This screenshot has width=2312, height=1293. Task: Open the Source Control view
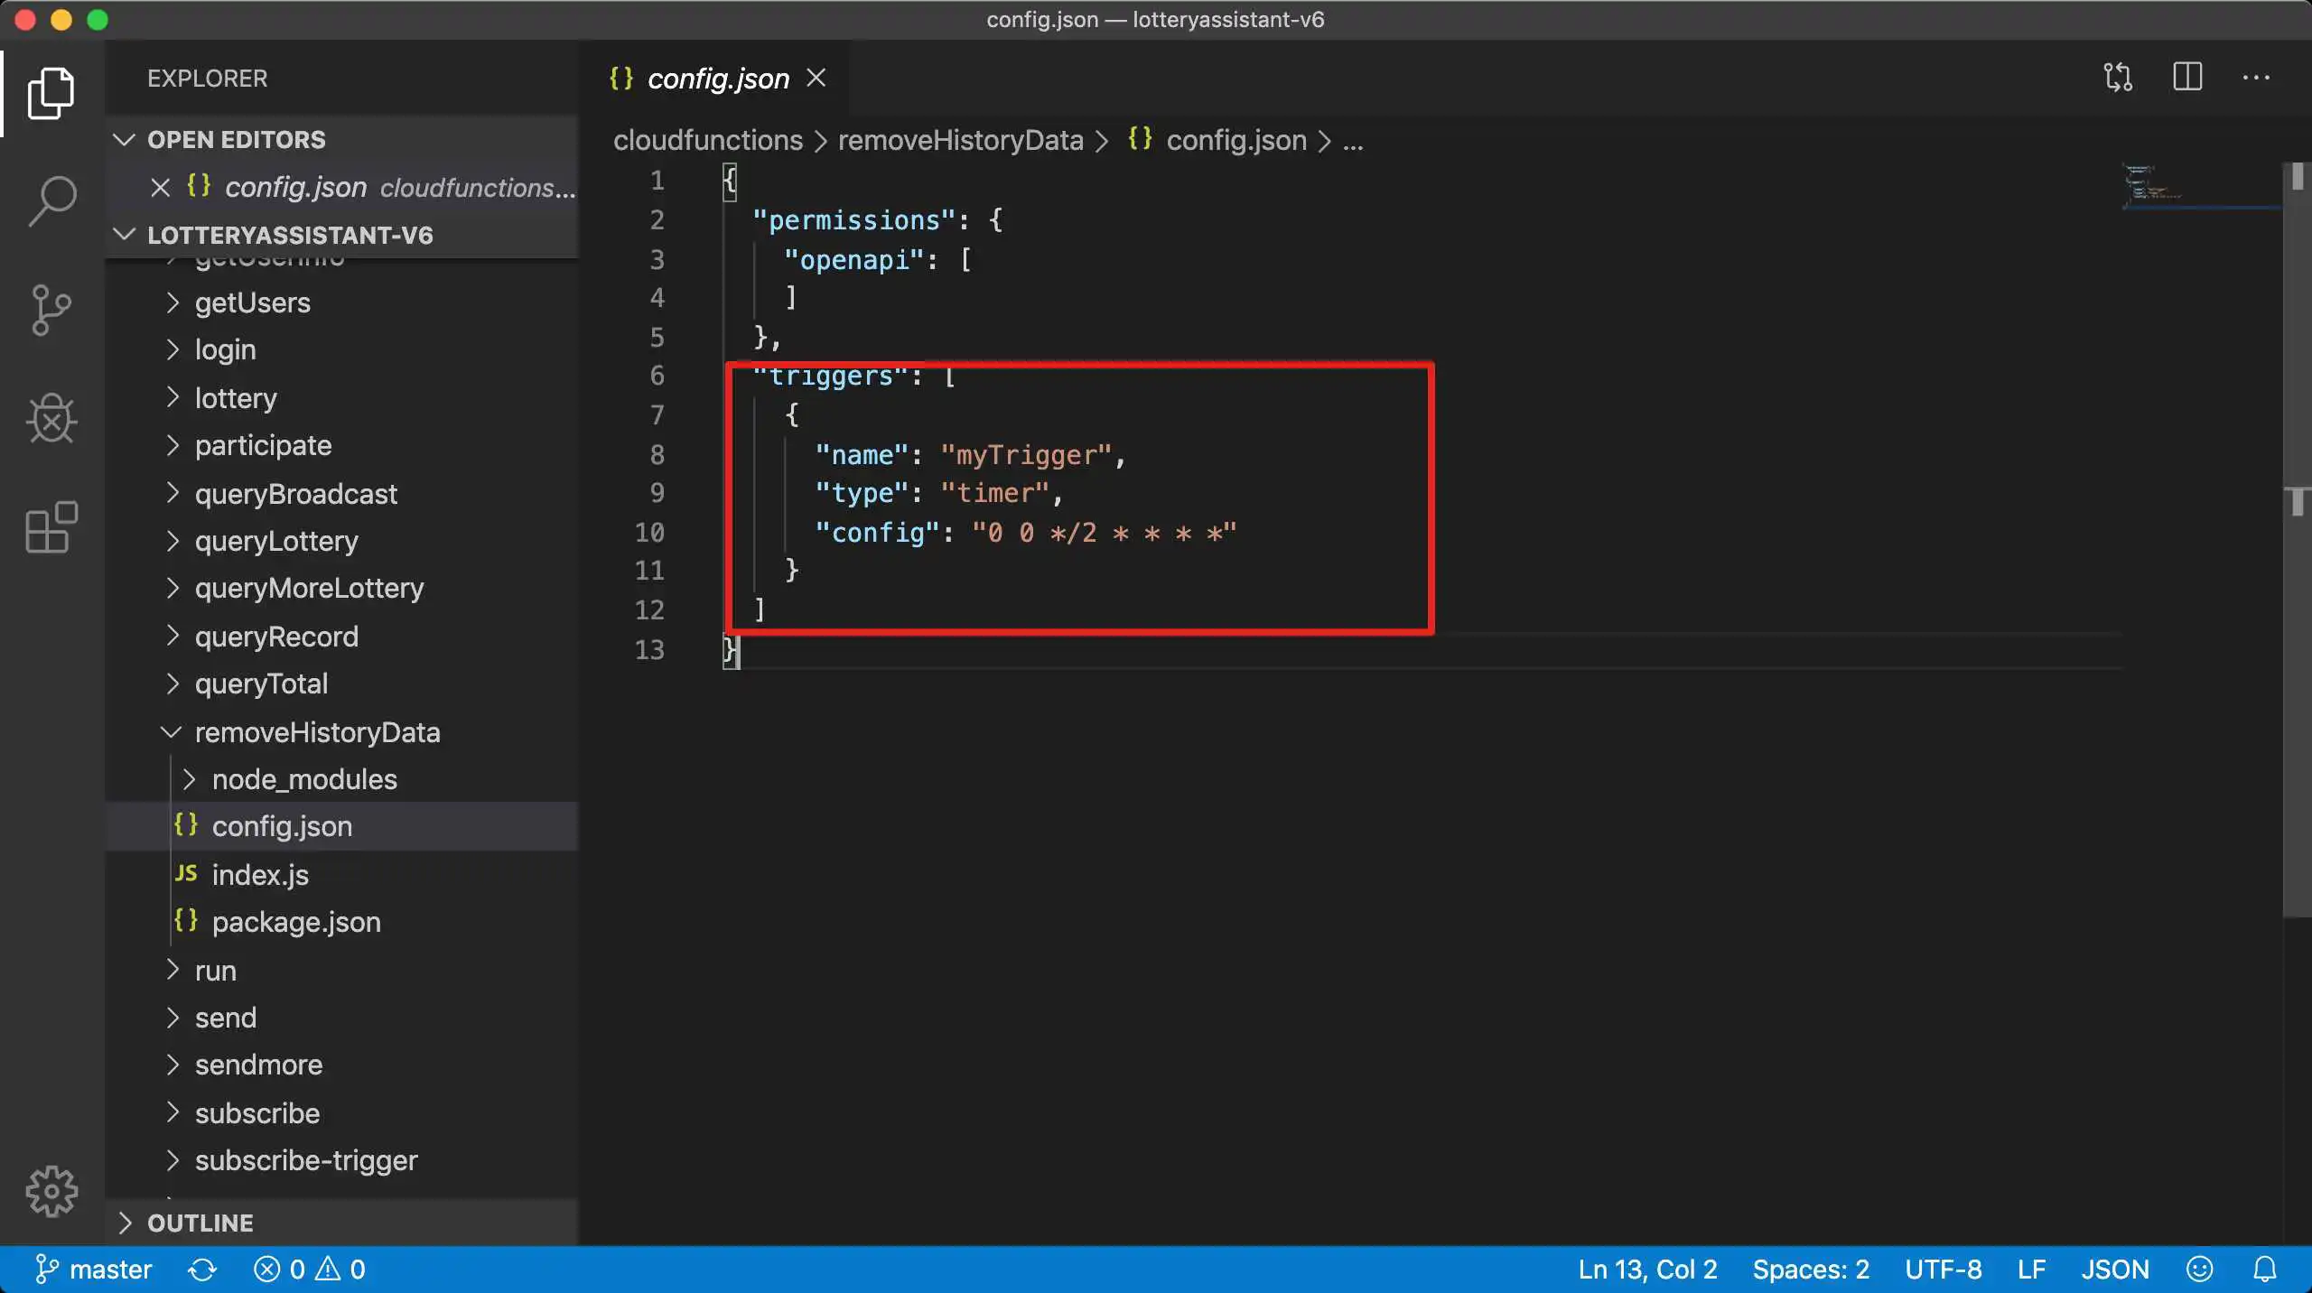pos(51,310)
